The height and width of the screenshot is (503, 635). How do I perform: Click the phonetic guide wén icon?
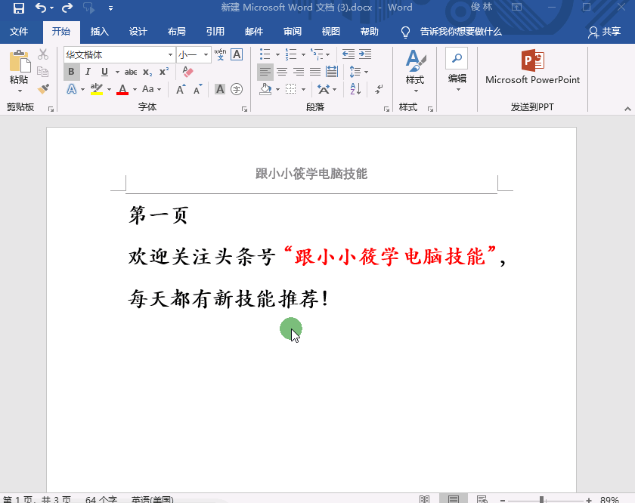click(220, 54)
